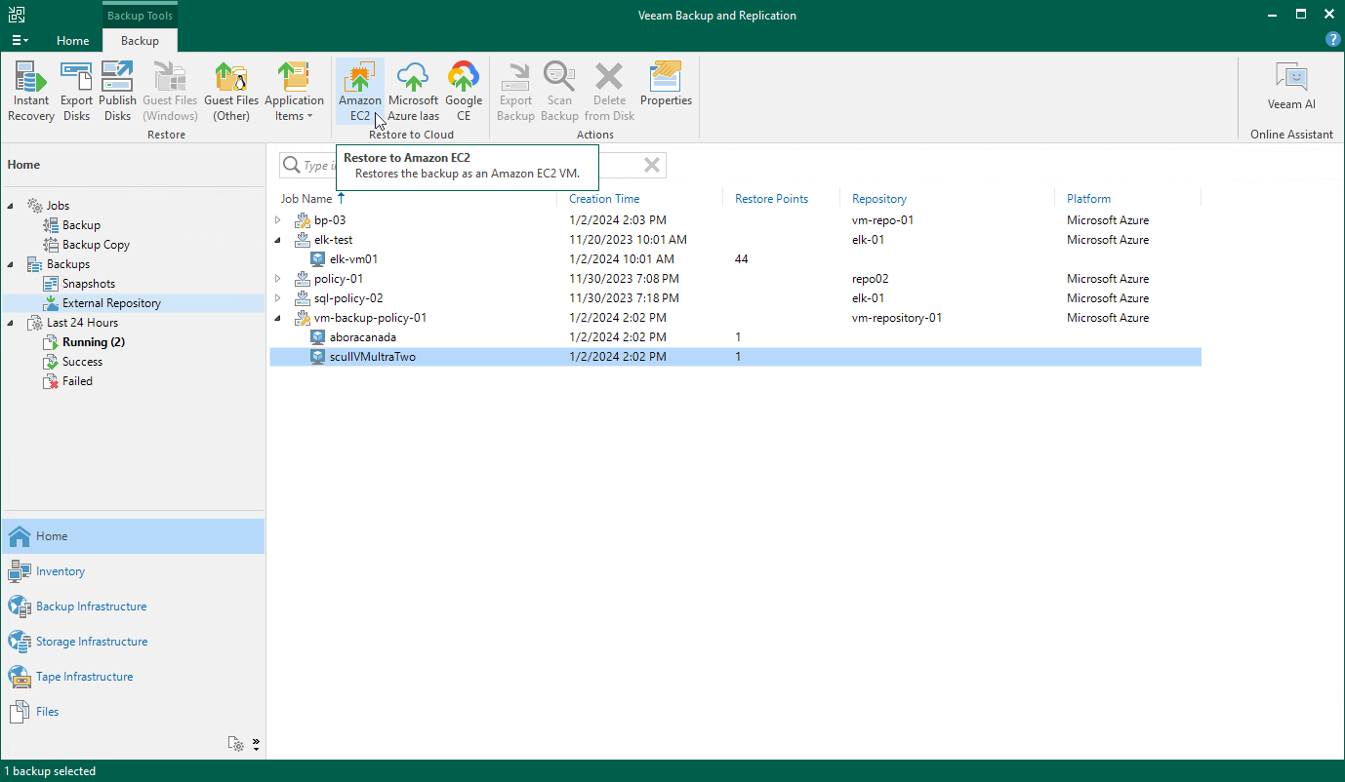Select the policy-01 job name
The height and width of the screenshot is (782, 1345).
339,279
